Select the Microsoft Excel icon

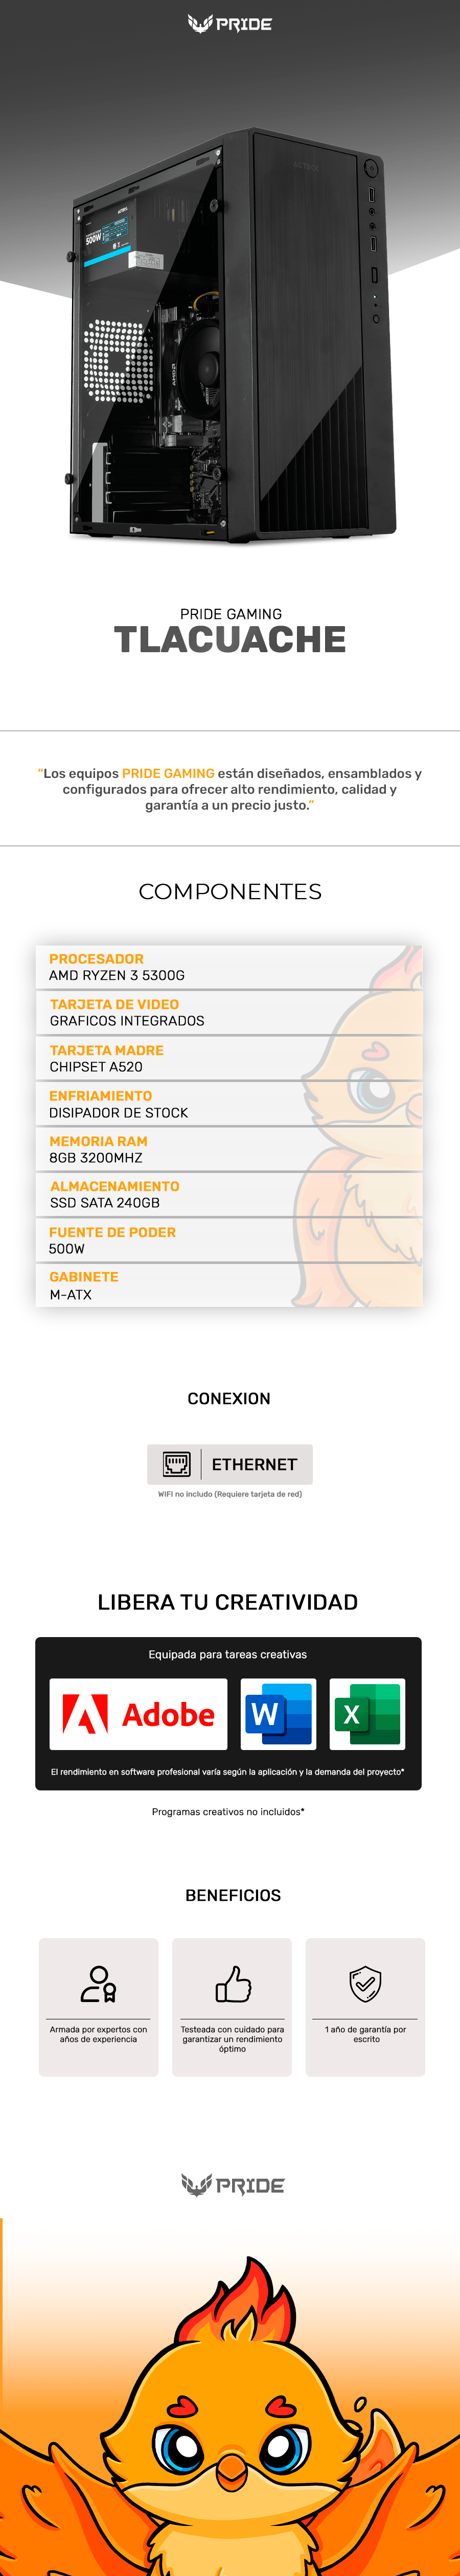point(367,1714)
